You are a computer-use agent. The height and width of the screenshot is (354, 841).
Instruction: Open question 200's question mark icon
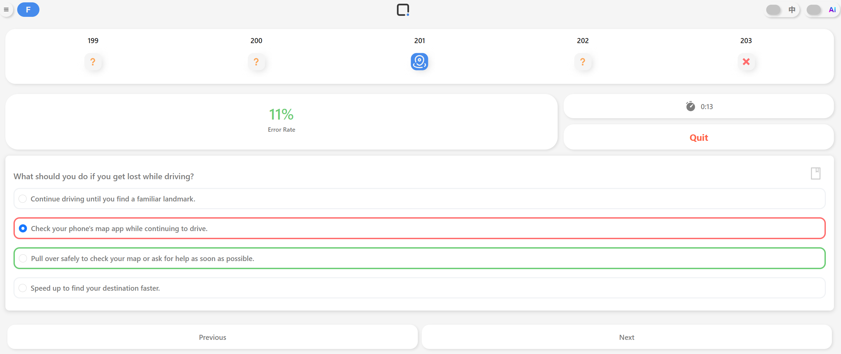coord(256,62)
